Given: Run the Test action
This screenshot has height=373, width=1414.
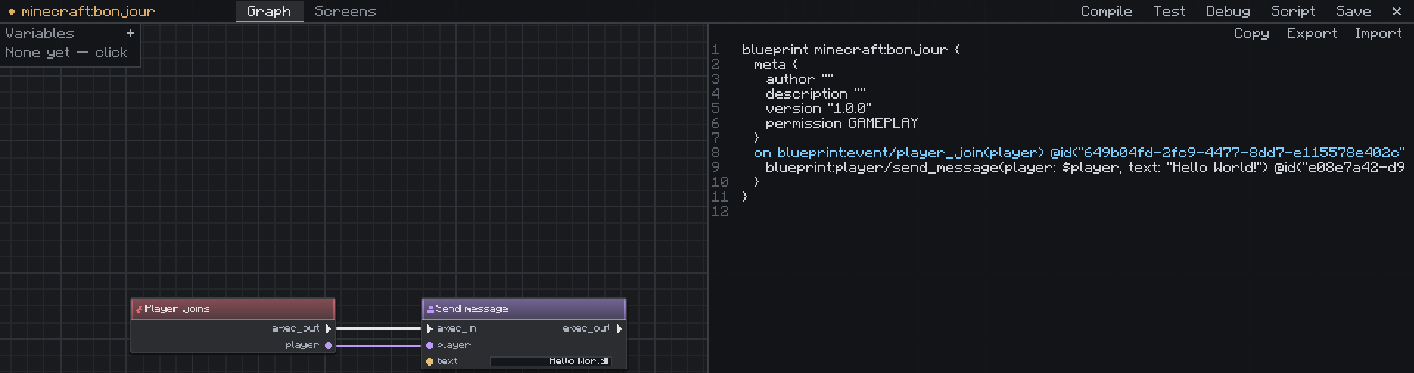Looking at the screenshot, I should click(1169, 11).
